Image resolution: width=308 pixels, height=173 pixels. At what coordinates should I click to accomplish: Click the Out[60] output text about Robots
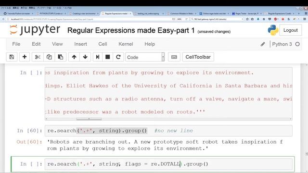pyautogui.click(x=165, y=145)
